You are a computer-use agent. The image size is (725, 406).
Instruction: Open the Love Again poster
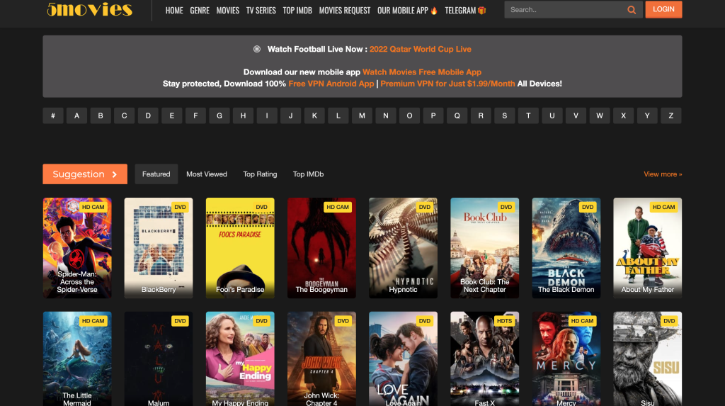403,359
